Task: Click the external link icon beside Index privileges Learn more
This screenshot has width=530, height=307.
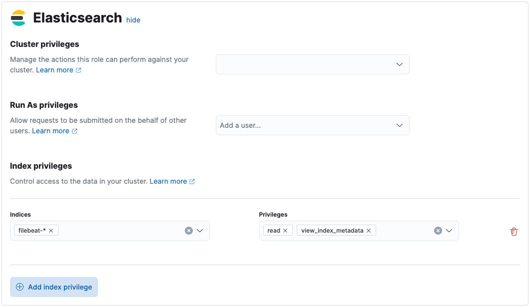Action: 193,181
